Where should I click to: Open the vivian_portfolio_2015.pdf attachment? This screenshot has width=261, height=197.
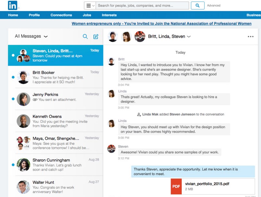(x=213, y=186)
